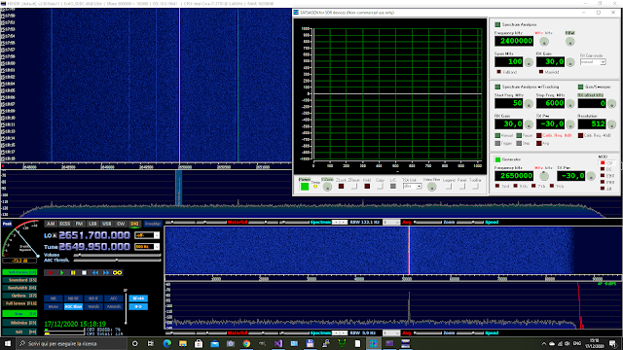Open File Explorer from the taskbar
The height and width of the screenshot is (350, 623).
183,343
